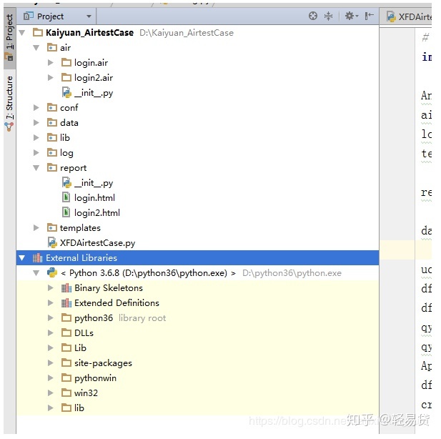
Task: Select the Extended Definitions item
Action: [x=117, y=303]
